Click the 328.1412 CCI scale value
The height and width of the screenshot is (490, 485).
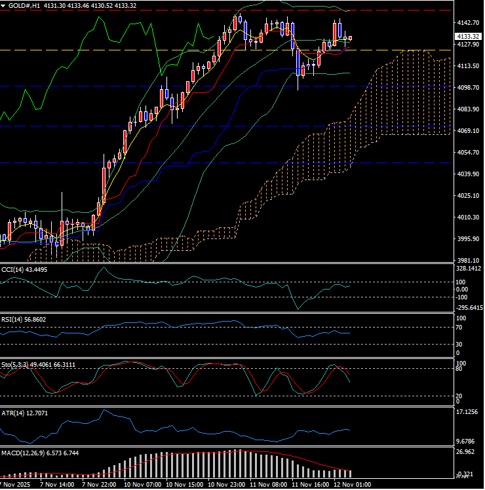[468, 269]
